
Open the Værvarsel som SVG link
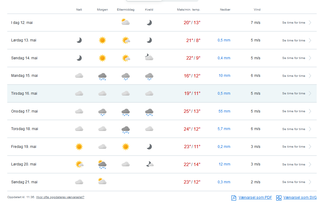point(300,198)
